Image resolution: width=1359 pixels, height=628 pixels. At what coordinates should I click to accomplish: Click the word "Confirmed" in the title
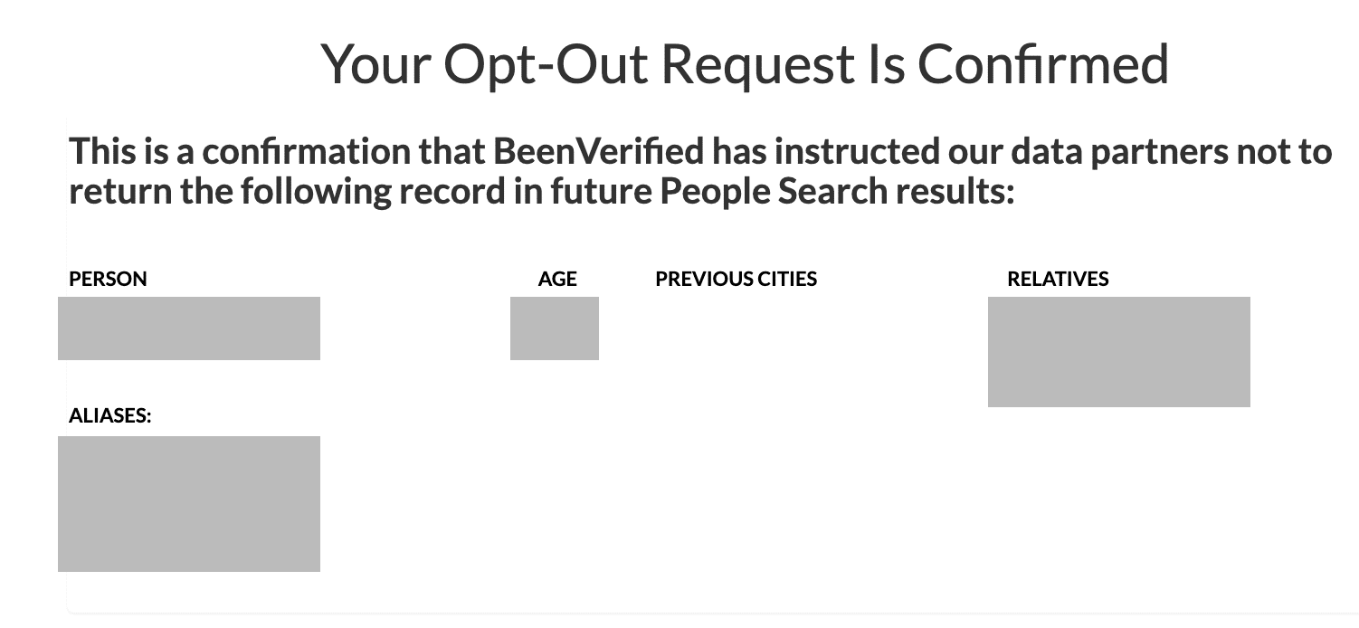click(x=1043, y=64)
